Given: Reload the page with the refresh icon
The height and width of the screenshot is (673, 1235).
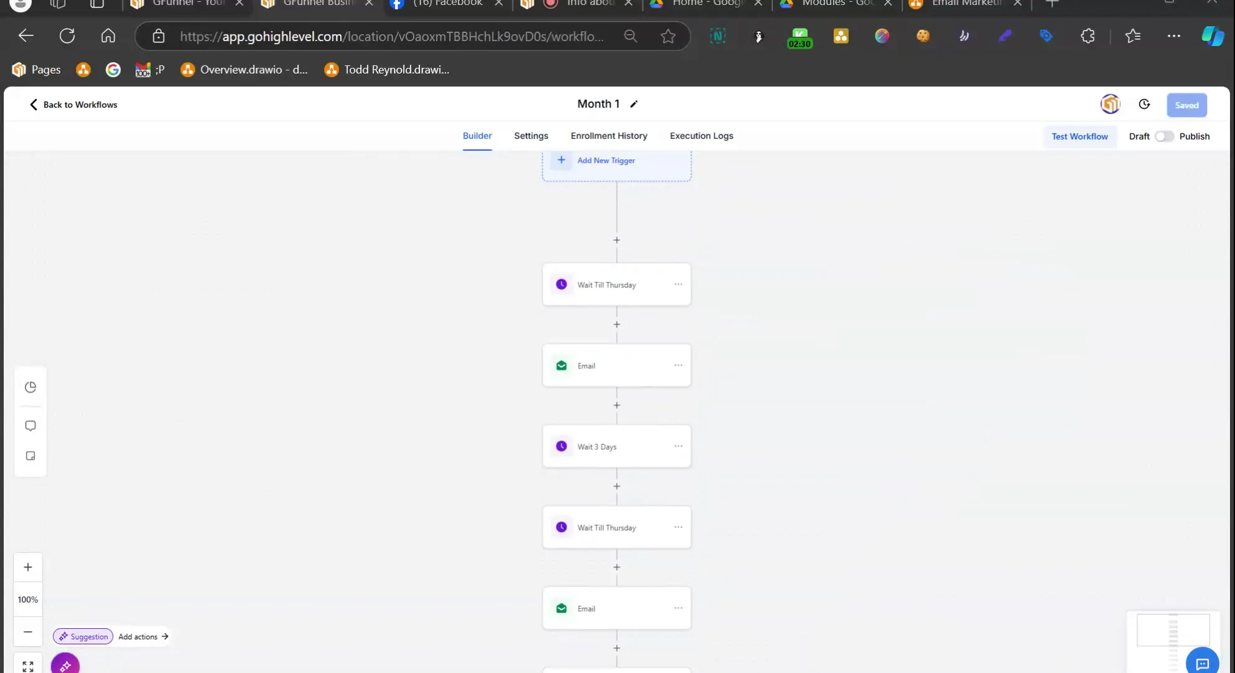Looking at the screenshot, I should [67, 36].
